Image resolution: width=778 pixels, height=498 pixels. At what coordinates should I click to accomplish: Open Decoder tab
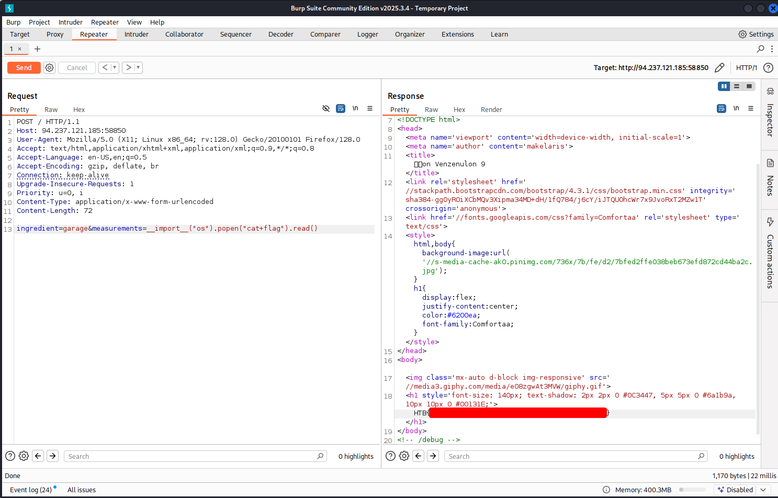[281, 34]
